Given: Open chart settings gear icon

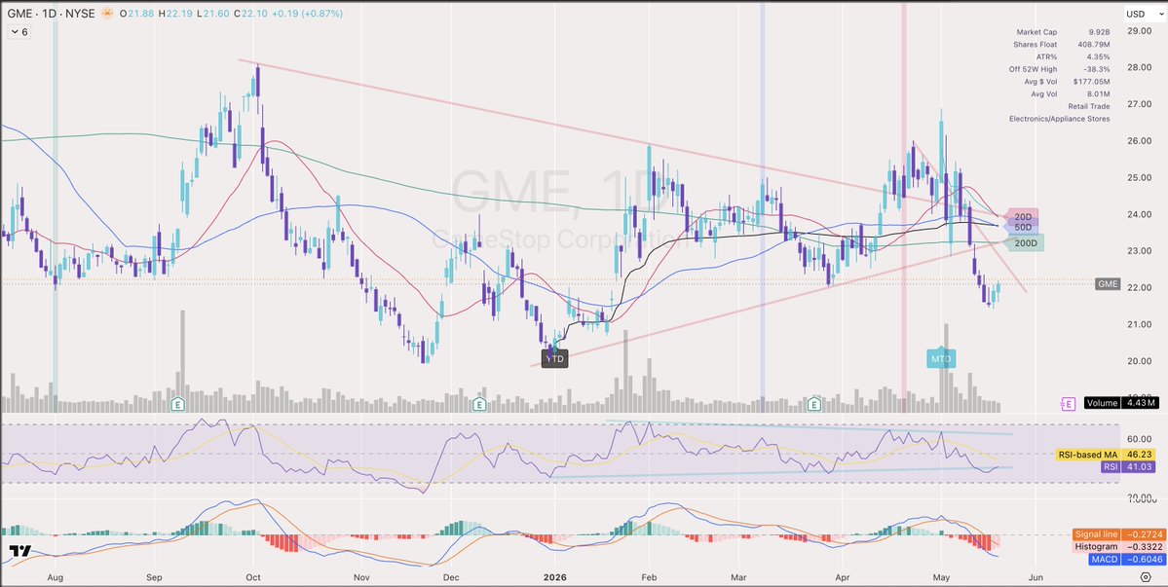Looking at the screenshot, I should click(x=1145, y=576).
